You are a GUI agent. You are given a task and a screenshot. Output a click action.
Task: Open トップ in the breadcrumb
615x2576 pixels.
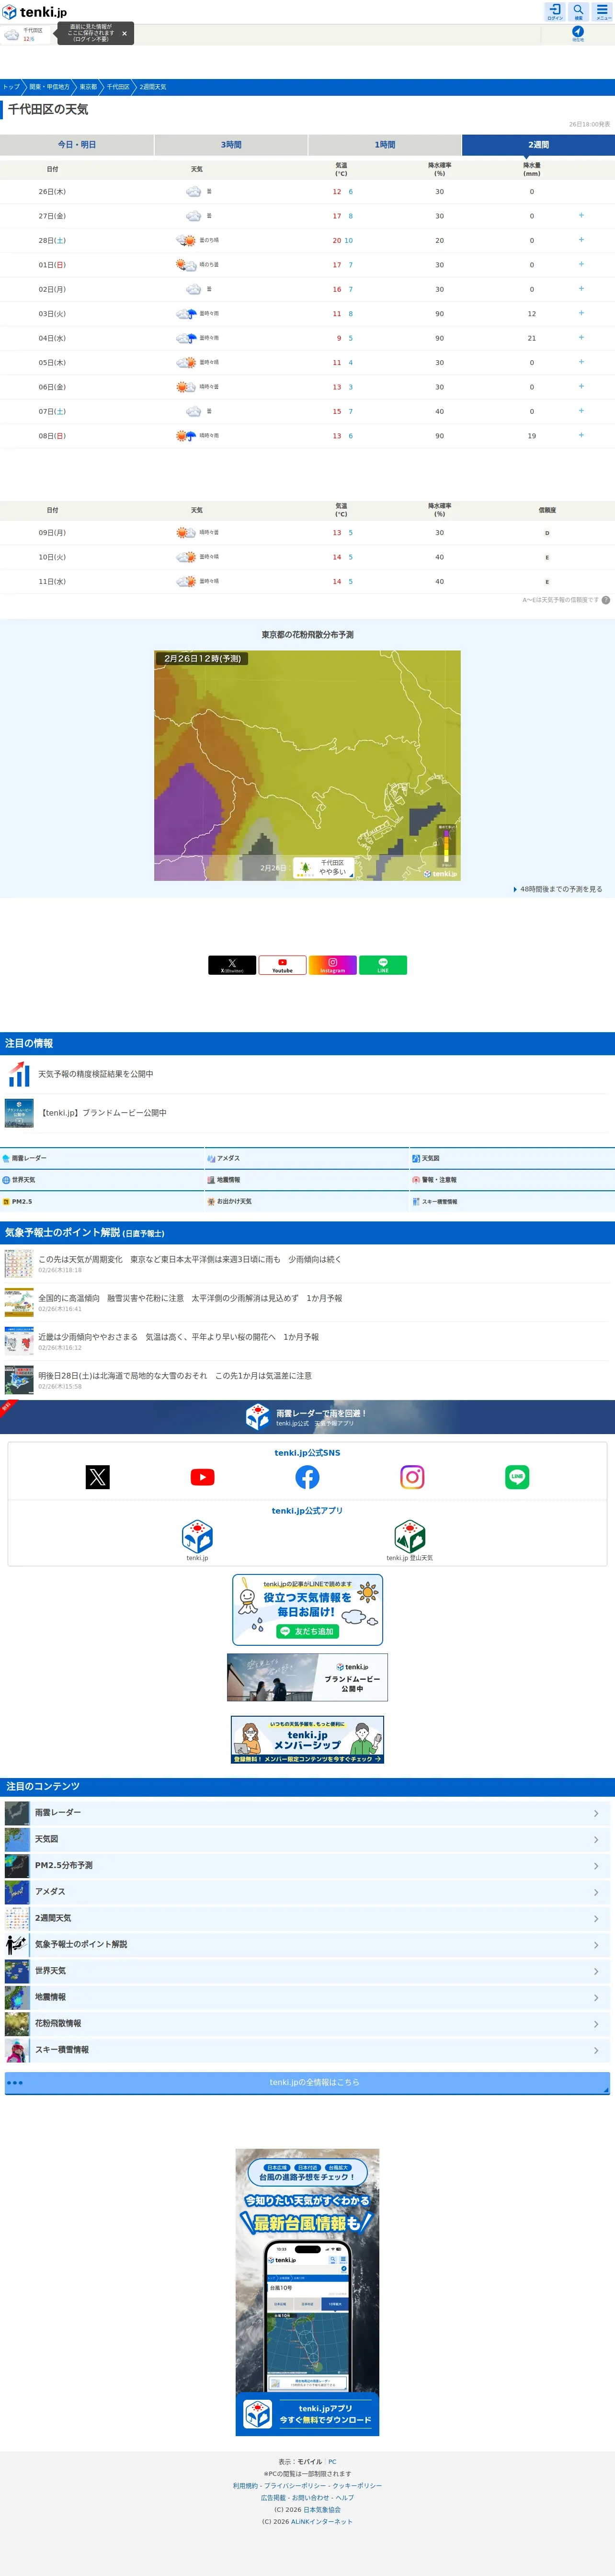[11, 87]
